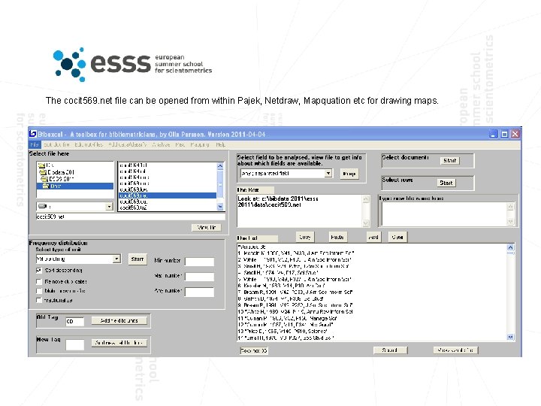Click the Min number input field
The width and height of the screenshot is (541, 406).
coord(199,262)
